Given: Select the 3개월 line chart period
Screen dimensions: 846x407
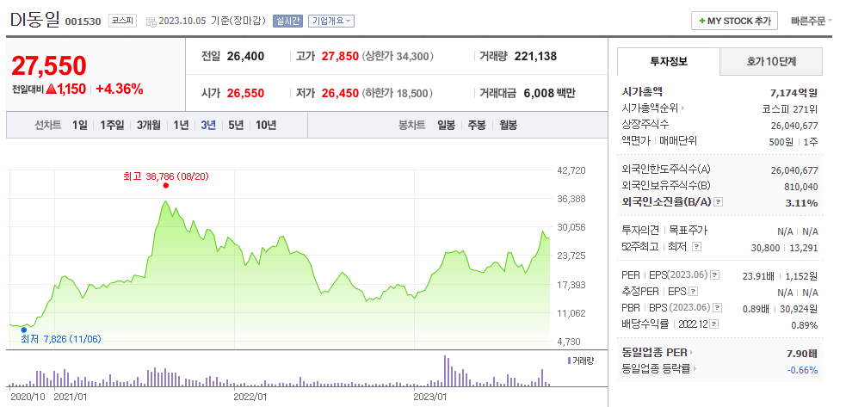Looking at the screenshot, I should [149, 126].
